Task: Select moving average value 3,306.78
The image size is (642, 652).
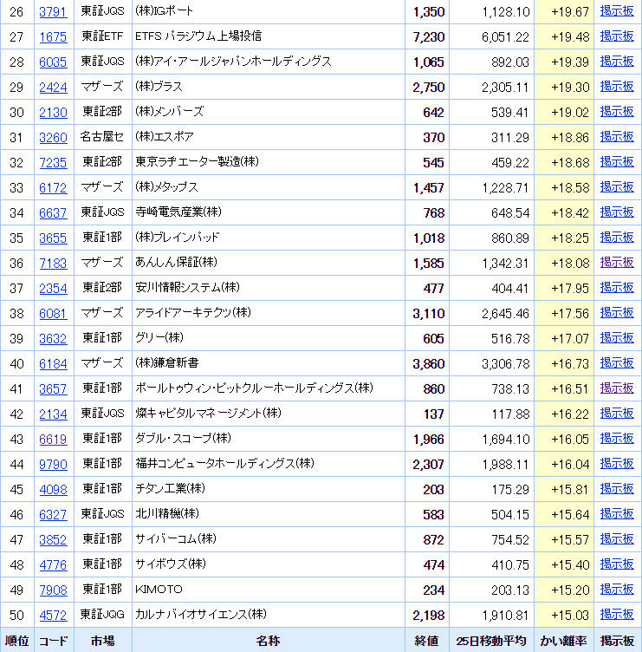Action: pyautogui.click(x=506, y=364)
